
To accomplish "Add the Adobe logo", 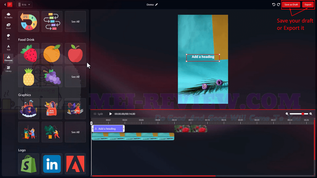I will point(75,164).
